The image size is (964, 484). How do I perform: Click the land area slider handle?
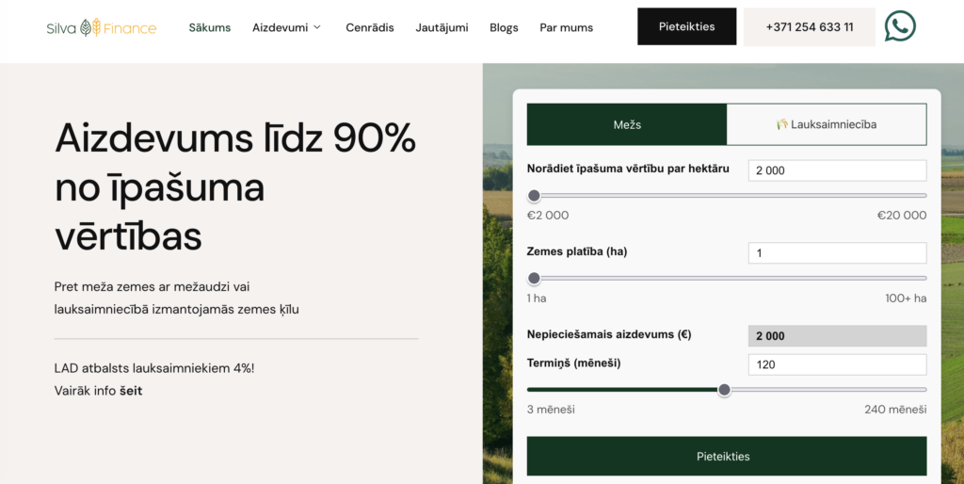coord(535,279)
